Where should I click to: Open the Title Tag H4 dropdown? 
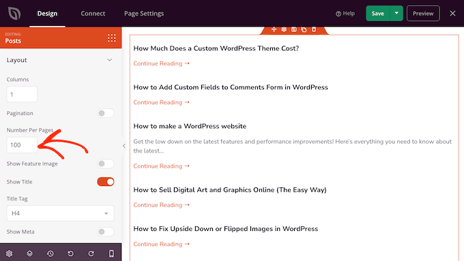[60, 213]
